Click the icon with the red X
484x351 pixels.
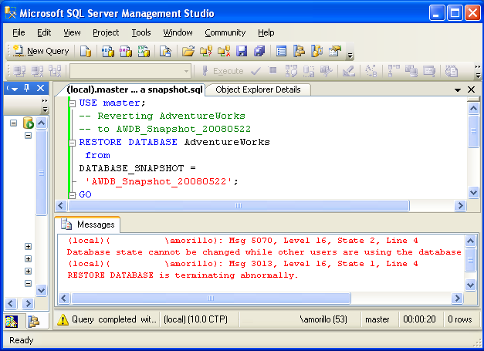coord(224,51)
